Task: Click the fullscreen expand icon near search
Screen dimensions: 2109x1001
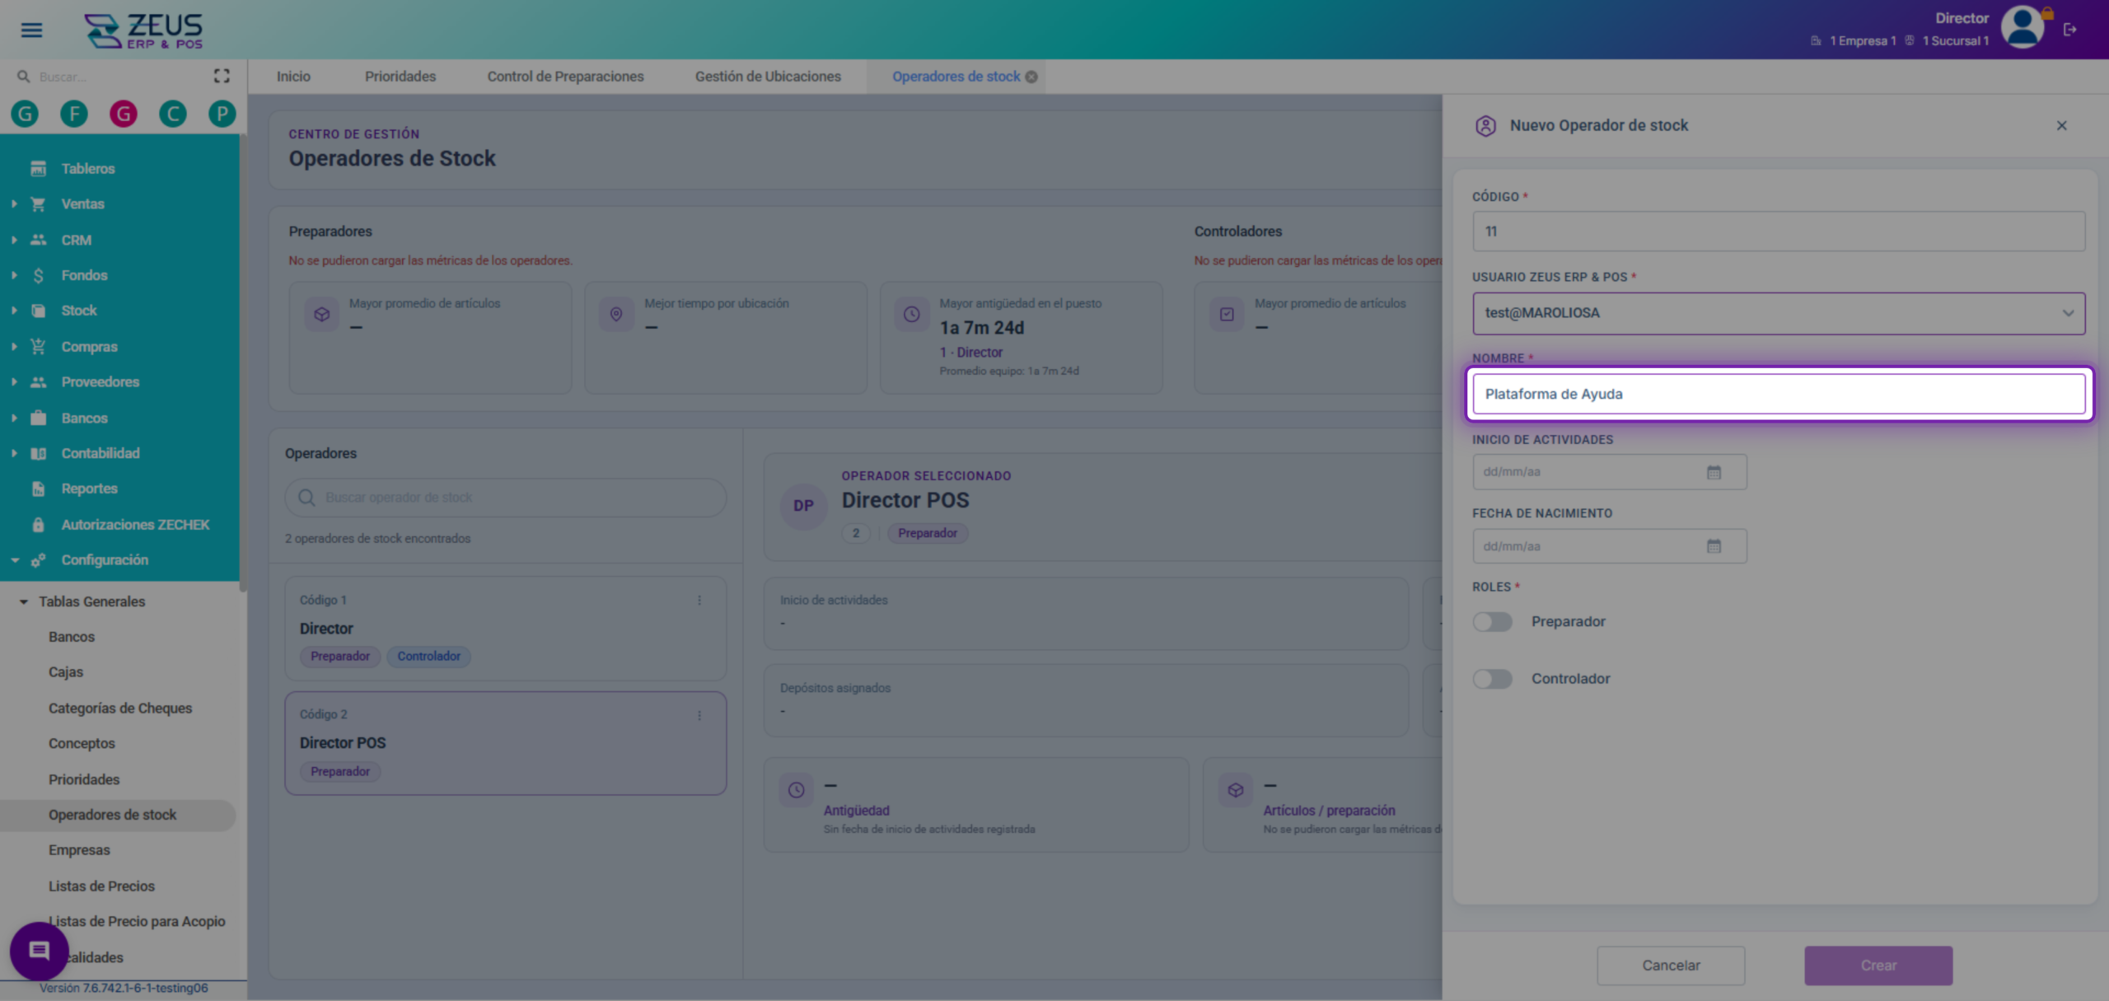Action: (x=222, y=76)
